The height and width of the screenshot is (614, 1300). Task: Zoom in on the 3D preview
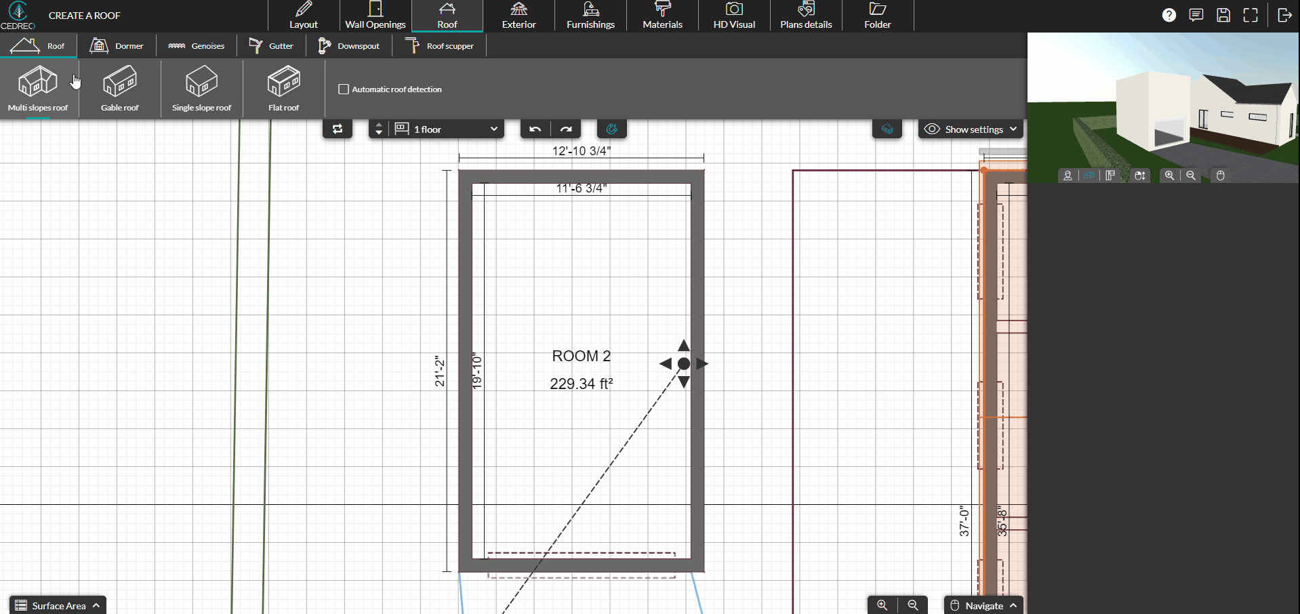[1169, 175]
